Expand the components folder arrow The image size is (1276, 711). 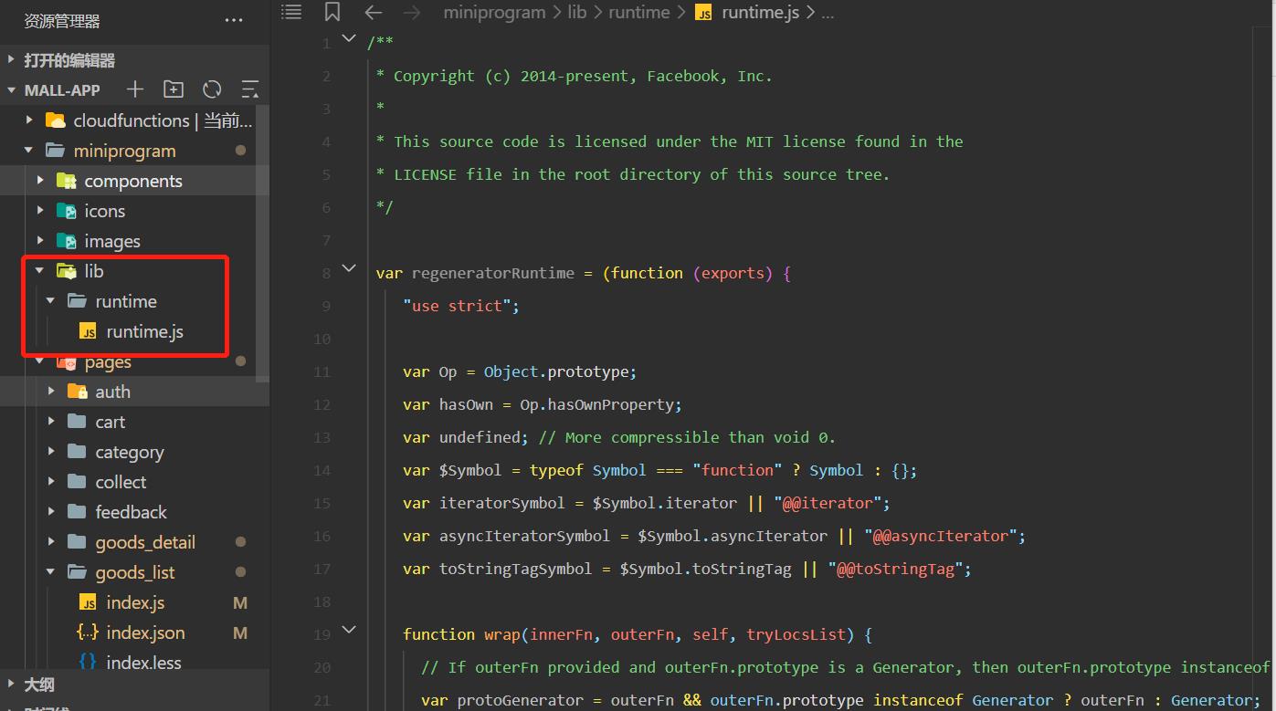(40, 181)
